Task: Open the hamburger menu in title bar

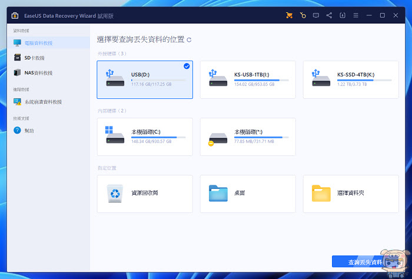Action: coord(355,15)
